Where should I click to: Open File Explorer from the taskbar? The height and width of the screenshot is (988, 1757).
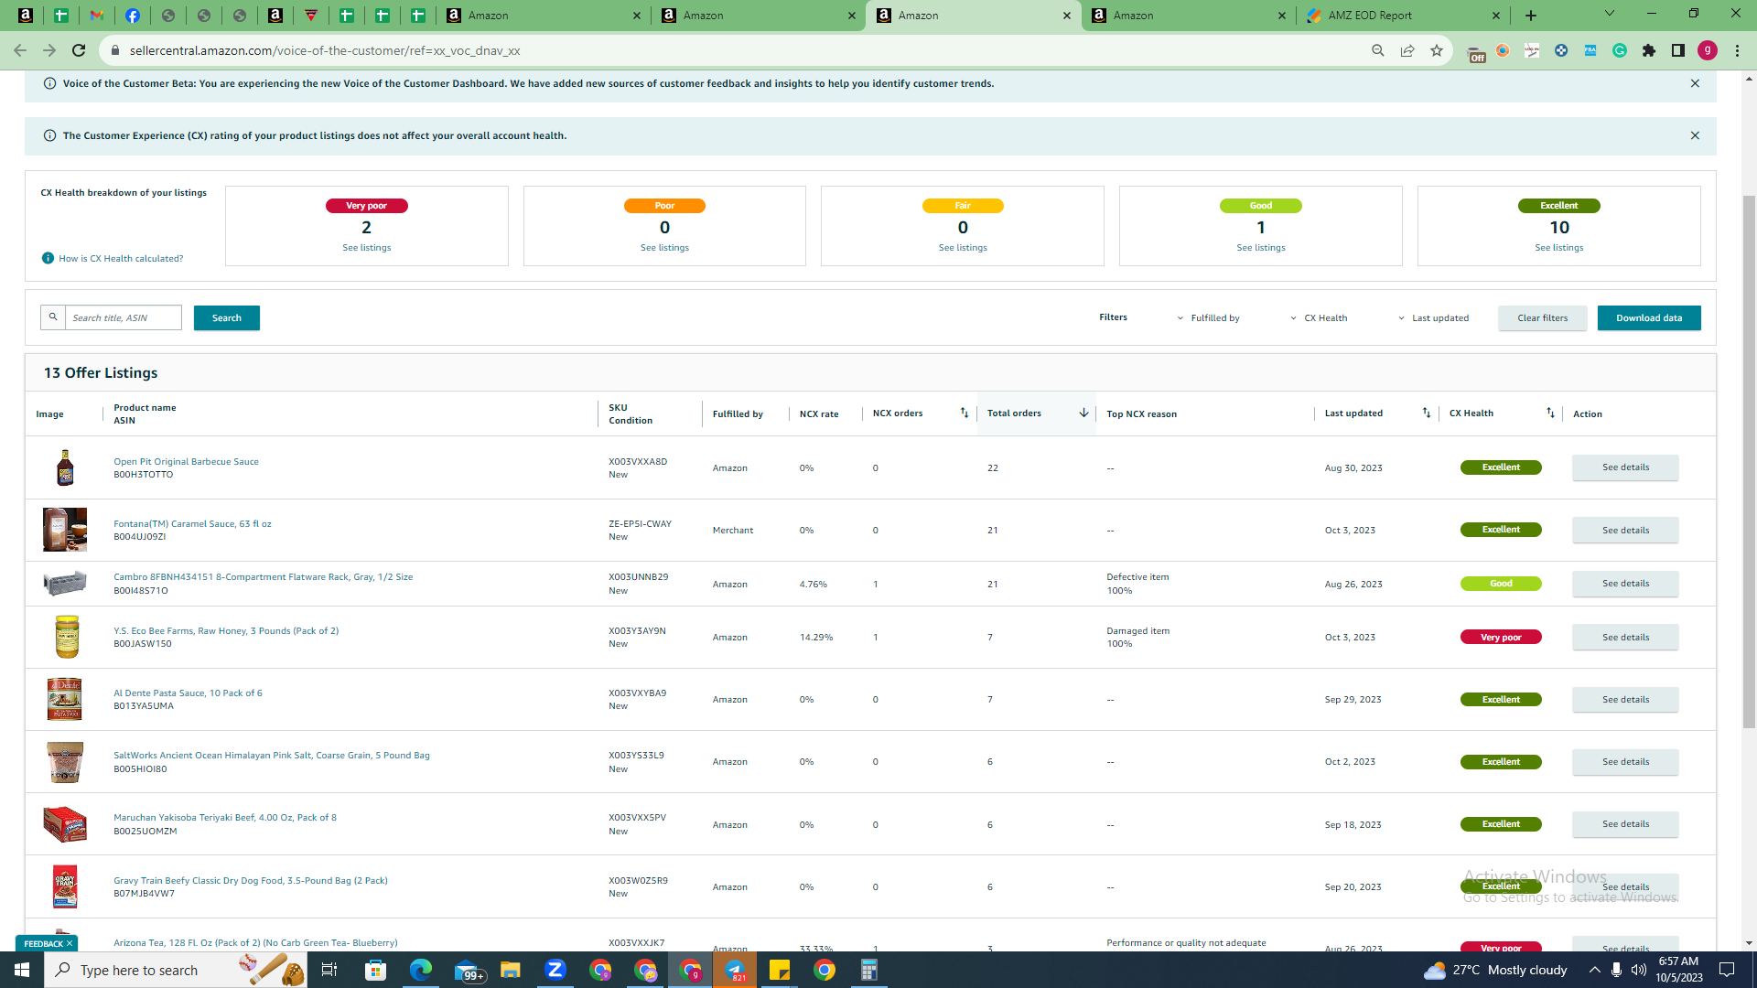[x=510, y=970]
